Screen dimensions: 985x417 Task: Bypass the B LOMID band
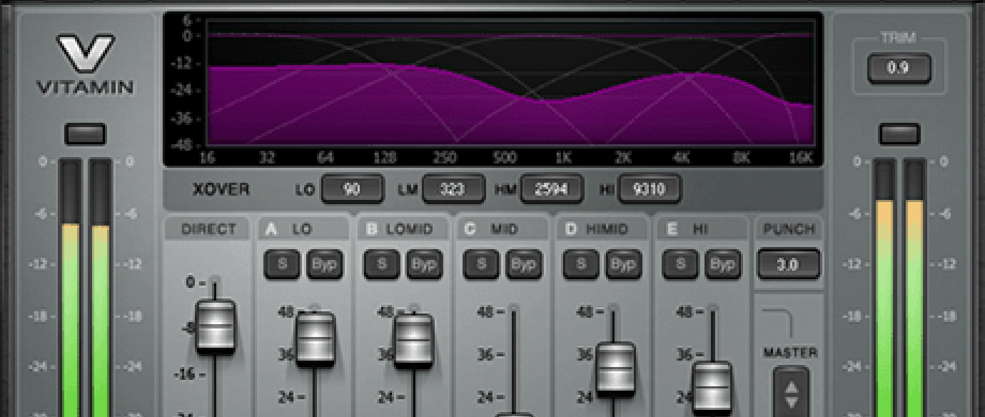425,264
